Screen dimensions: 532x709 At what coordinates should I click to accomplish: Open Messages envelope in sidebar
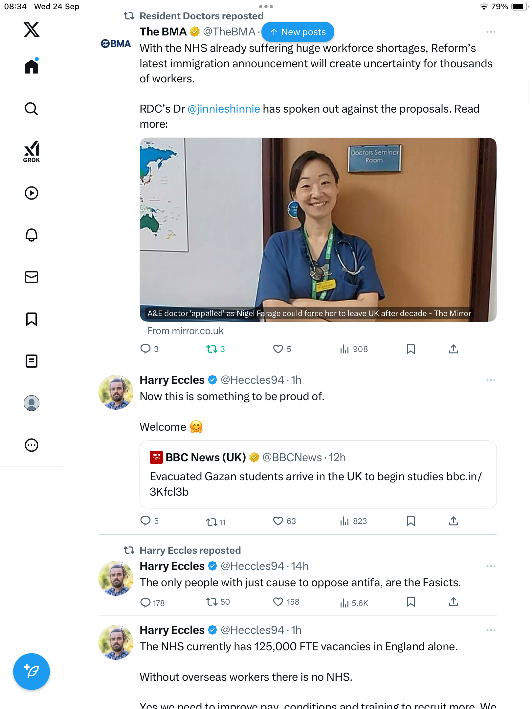[32, 277]
